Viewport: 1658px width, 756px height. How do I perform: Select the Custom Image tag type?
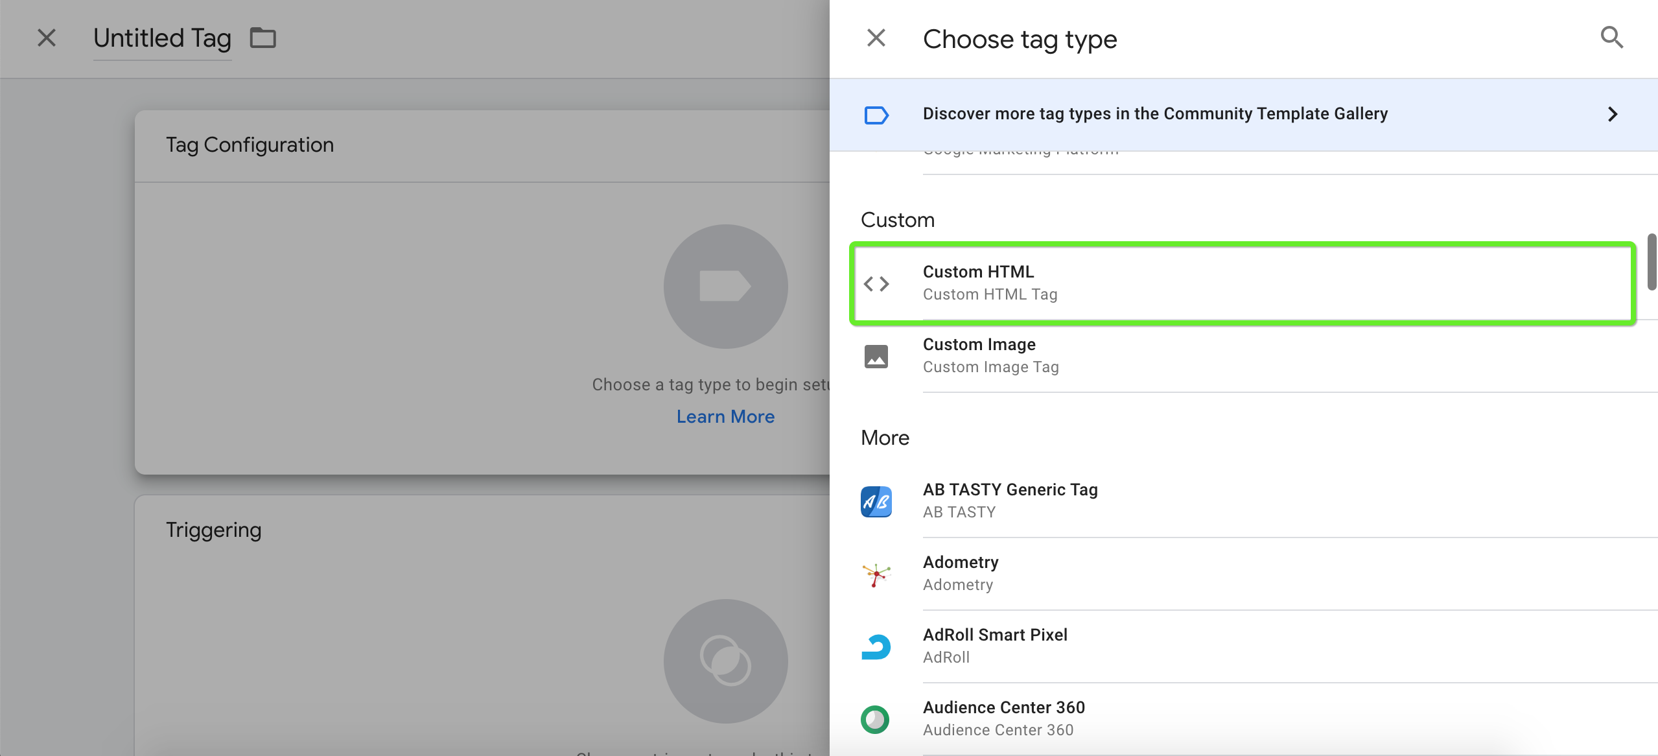(1243, 356)
